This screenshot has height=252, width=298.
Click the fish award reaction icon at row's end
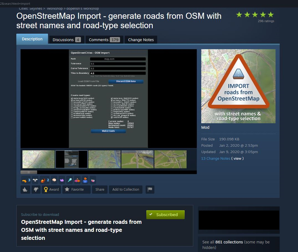[93, 180]
